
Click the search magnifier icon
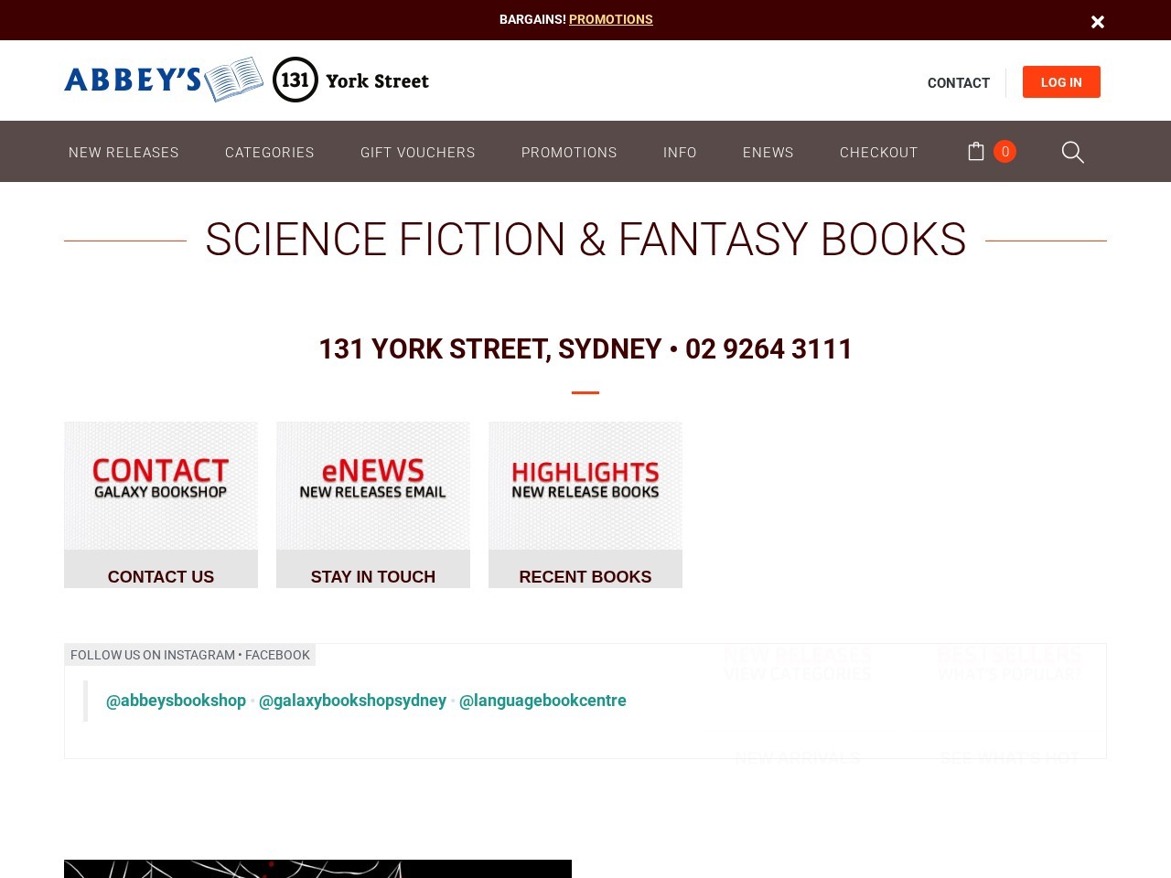[x=1072, y=152]
